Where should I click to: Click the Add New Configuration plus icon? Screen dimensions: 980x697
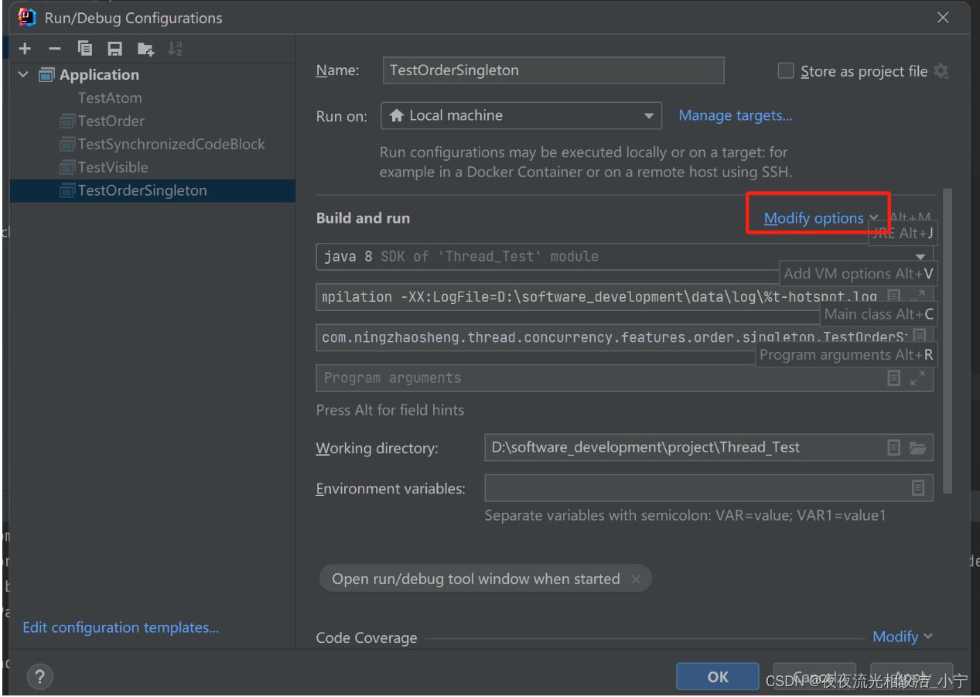(25, 49)
